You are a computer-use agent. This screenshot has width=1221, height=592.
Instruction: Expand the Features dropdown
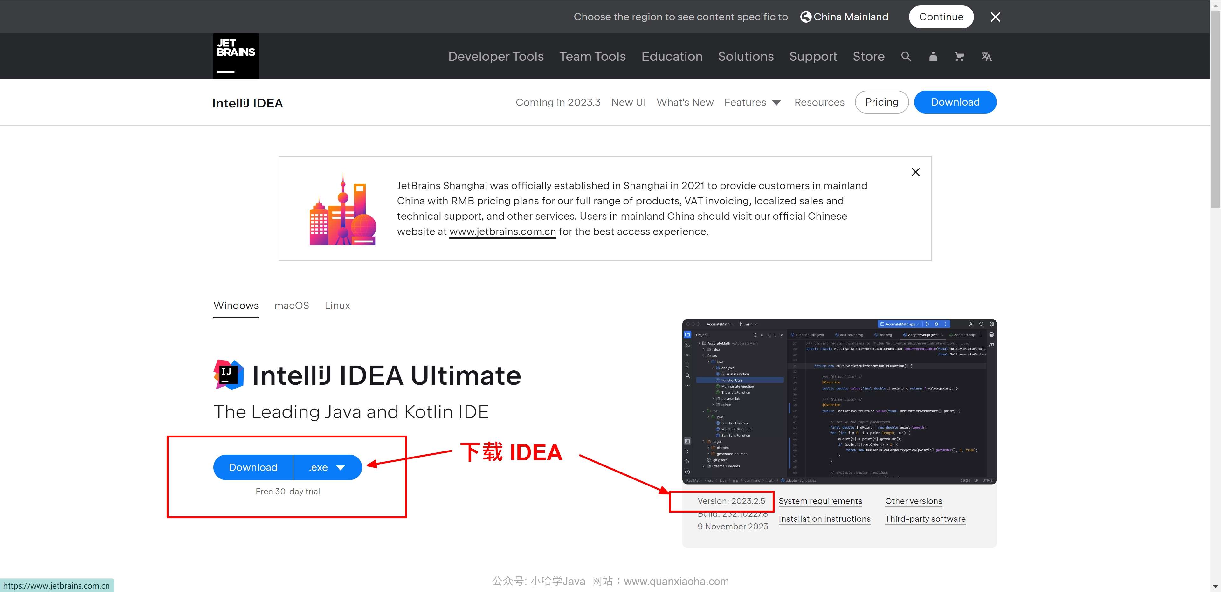click(752, 102)
